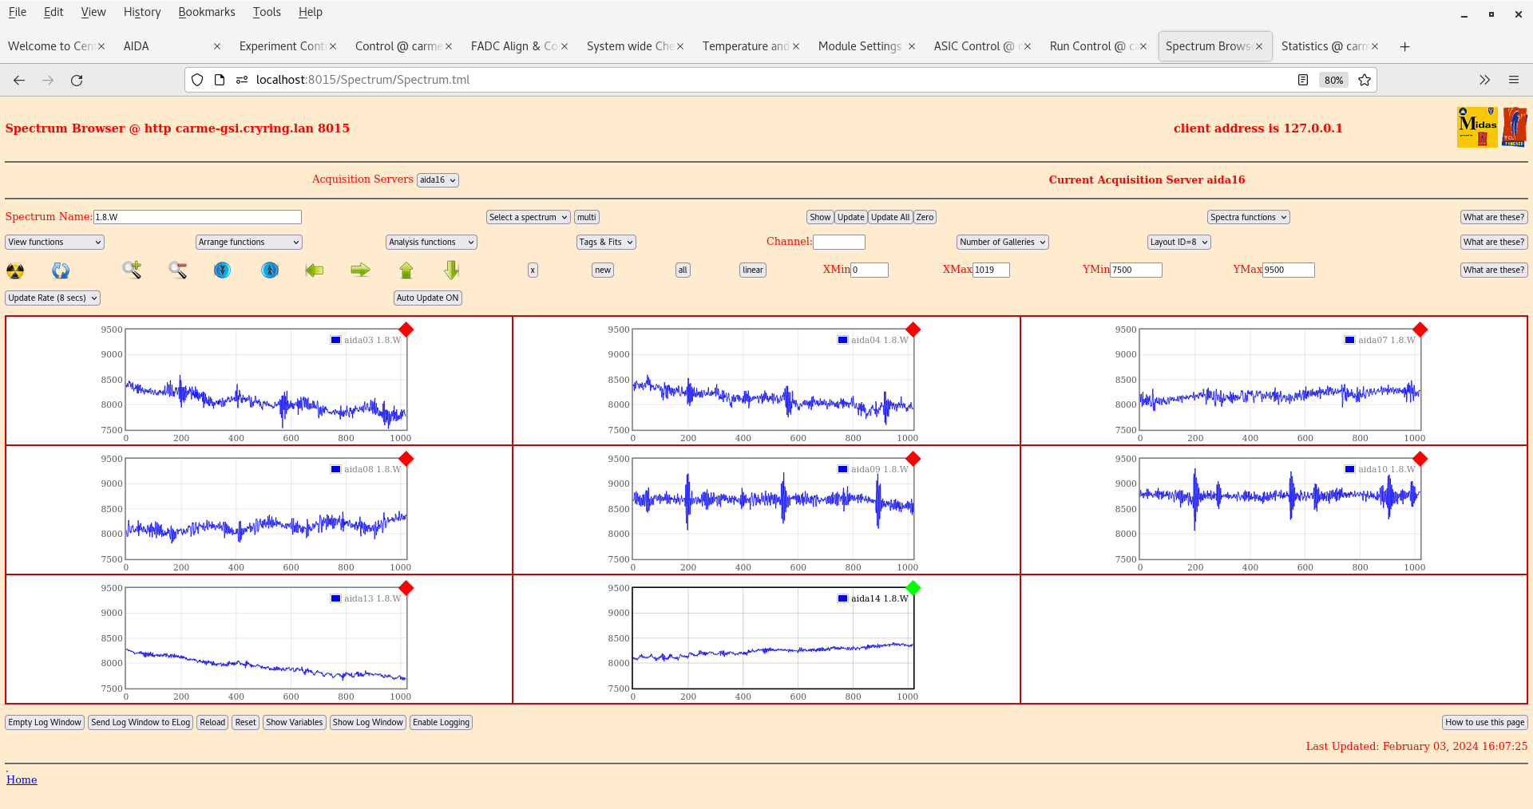Viewport: 1533px width, 809px height.
Task: Click the blue refresh arrows icon
Action: (61, 270)
